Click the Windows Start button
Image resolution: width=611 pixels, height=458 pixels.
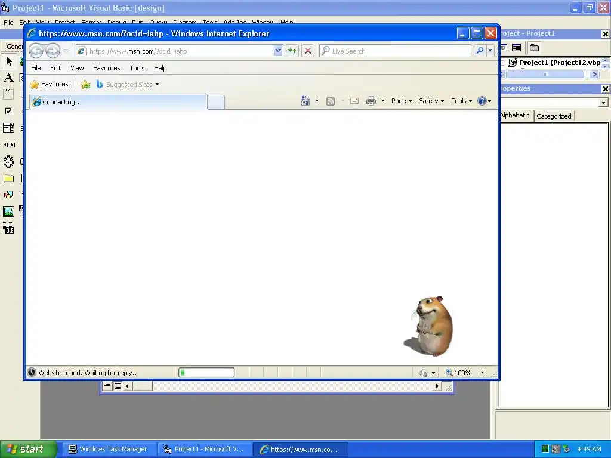tap(28, 450)
